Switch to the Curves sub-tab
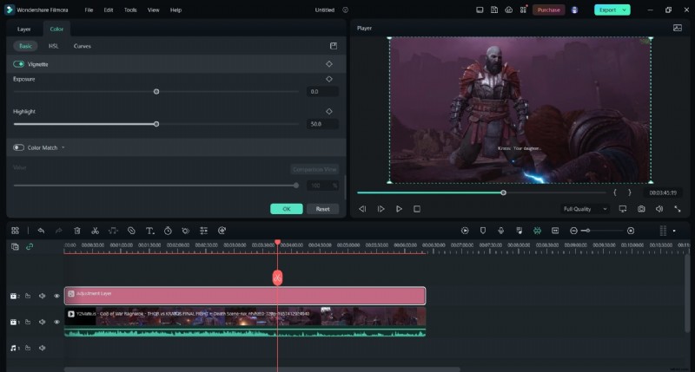The height and width of the screenshot is (372, 695). 82,46
